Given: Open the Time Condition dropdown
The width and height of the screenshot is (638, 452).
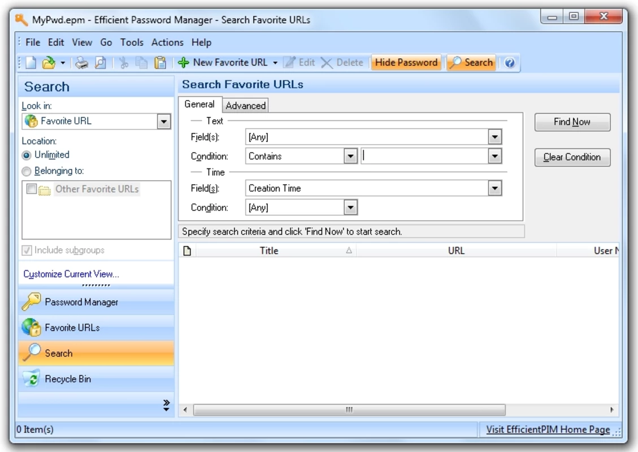Looking at the screenshot, I should click(x=350, y=207).
